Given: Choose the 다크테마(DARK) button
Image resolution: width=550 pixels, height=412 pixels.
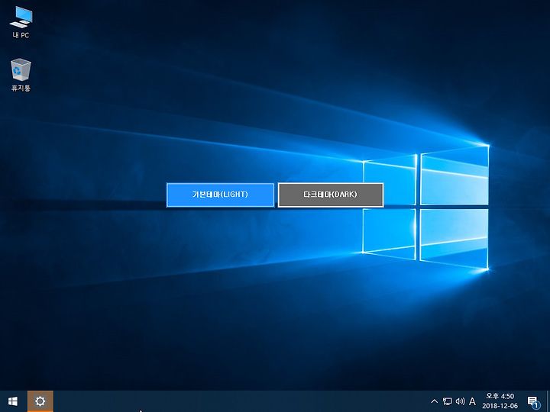Looking at the screenshot, I should [x=331, y=195].
